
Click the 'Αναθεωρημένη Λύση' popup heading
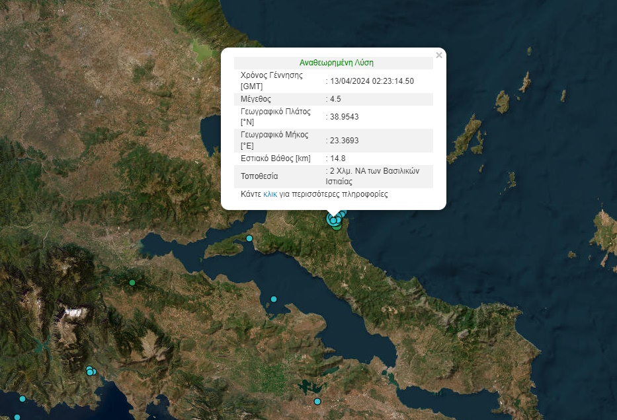click(x=337, y=63)
